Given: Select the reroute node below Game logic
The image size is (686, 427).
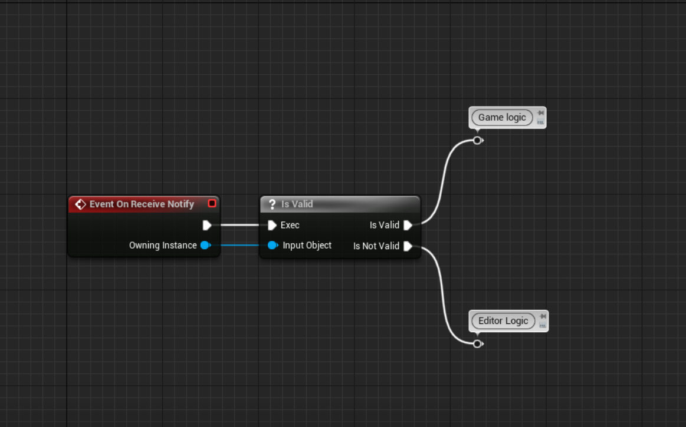Looking at the screenshot, I should pos(477,140).
